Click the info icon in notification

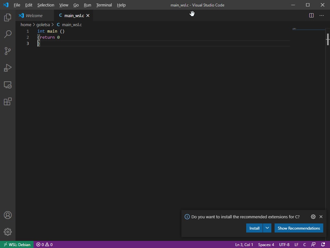pos(187,217)
